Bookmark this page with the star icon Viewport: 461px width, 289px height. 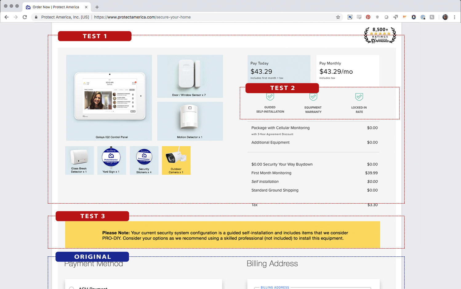click(338, 17)
